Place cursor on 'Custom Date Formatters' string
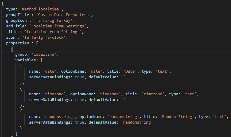The image size is (231, 137). coord(63,15)
